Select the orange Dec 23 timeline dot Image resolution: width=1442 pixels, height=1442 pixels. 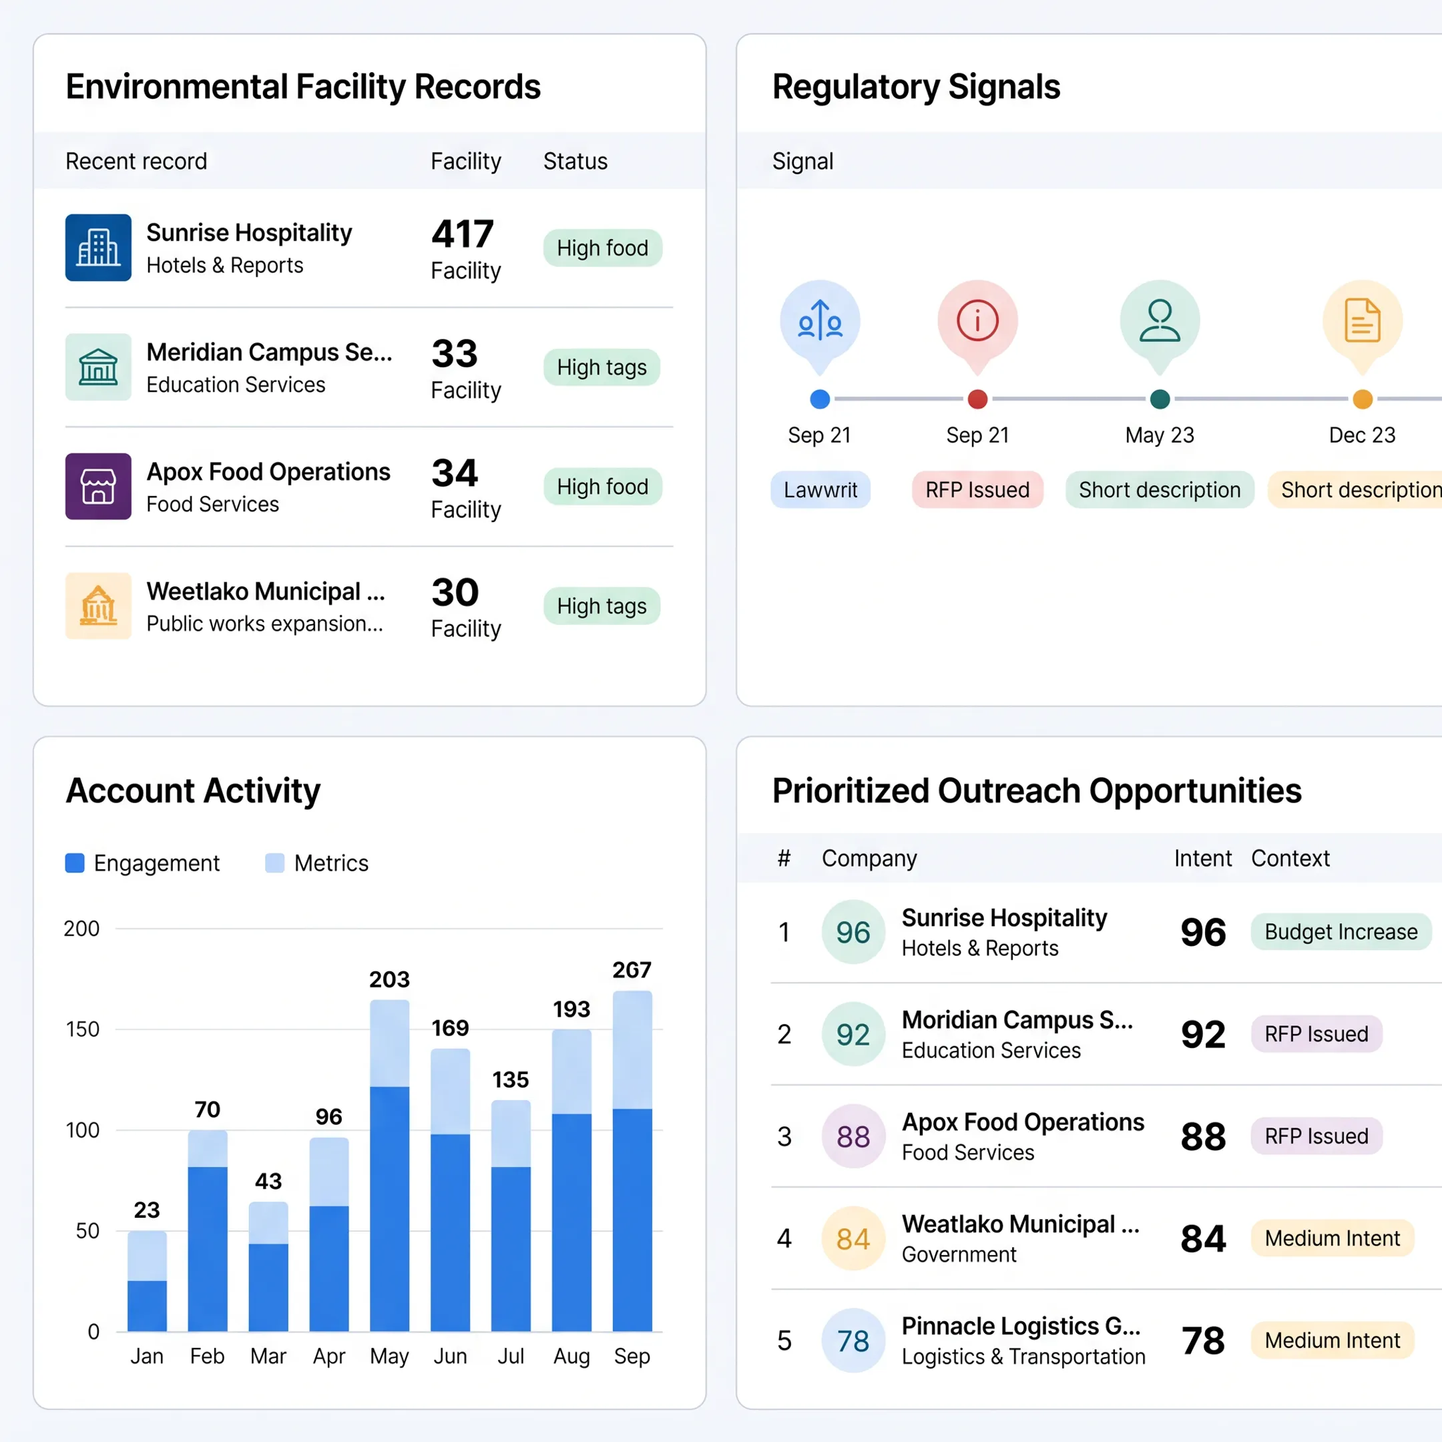point(1362,399)
